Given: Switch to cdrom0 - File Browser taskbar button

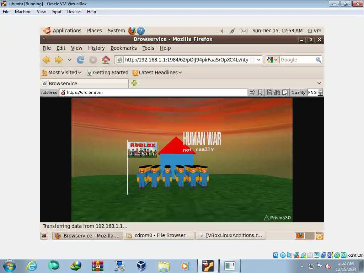Looking at the screenshot, I should point(159,236).
